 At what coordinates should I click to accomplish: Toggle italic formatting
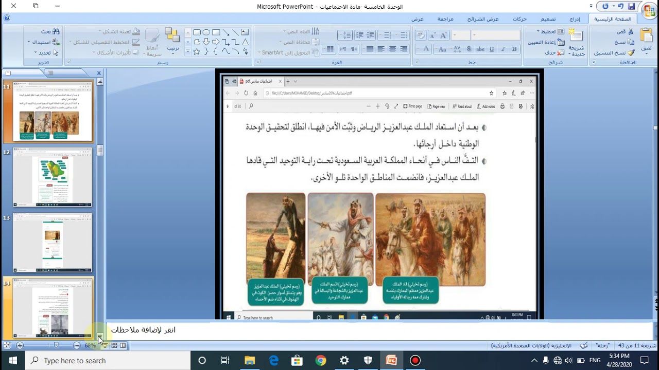[x=503, y=49]
